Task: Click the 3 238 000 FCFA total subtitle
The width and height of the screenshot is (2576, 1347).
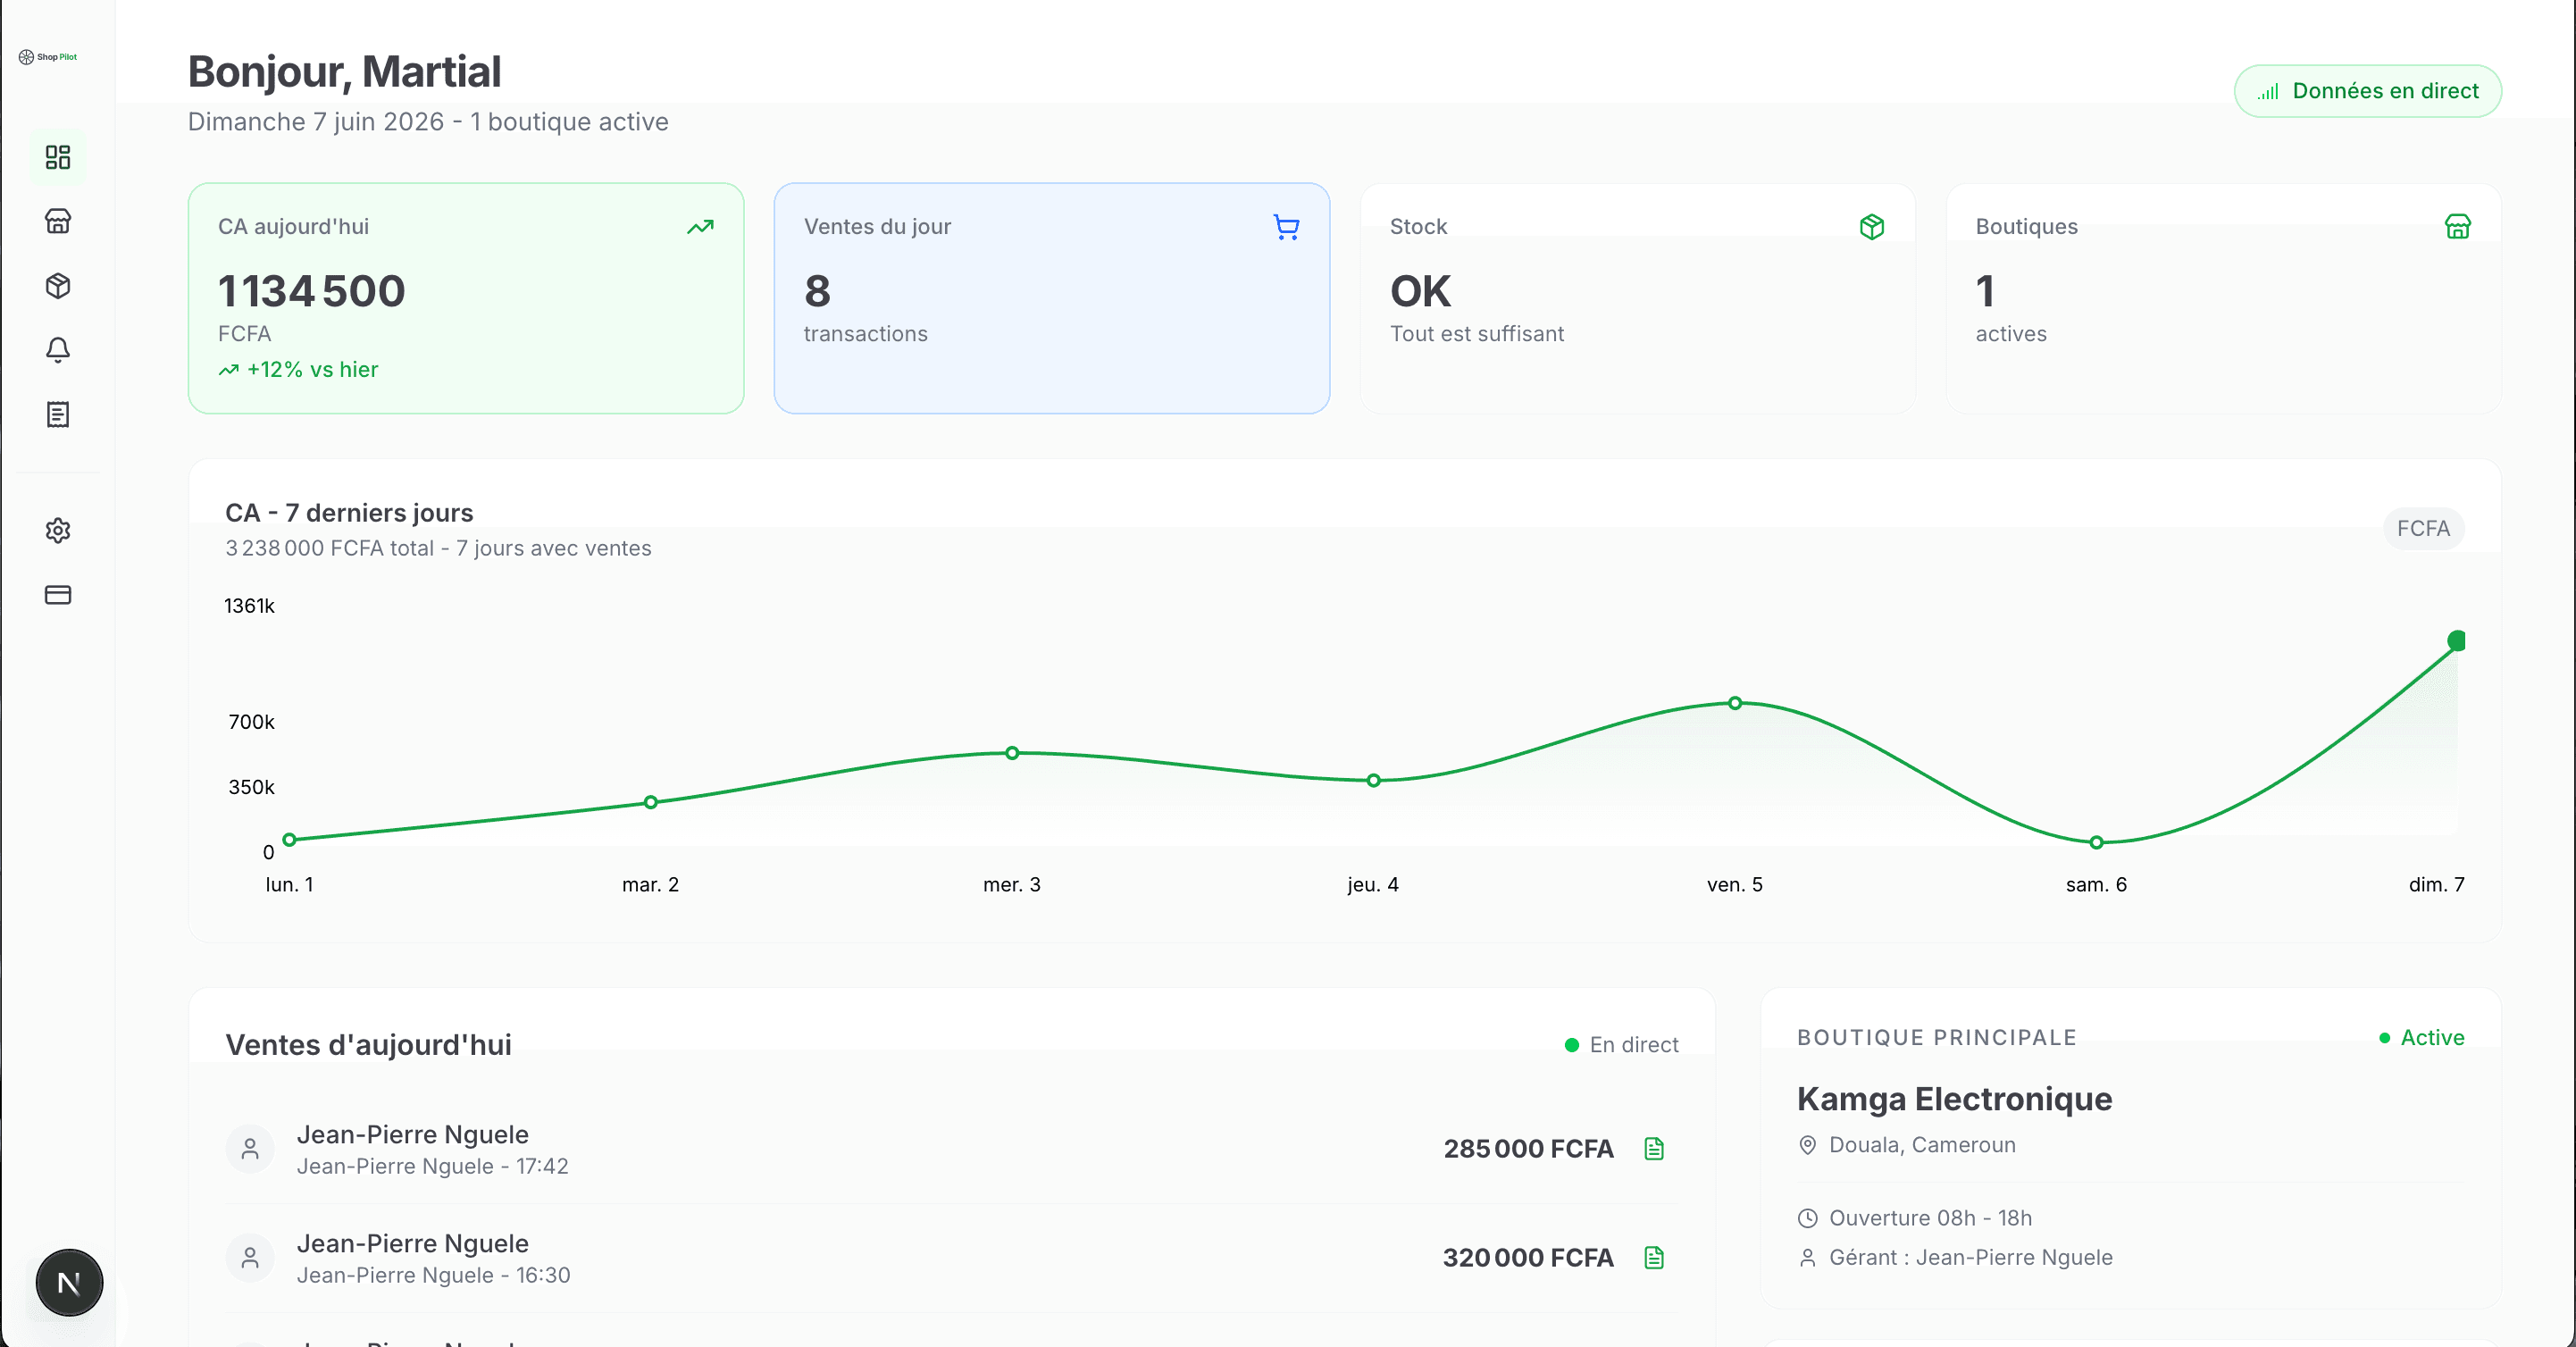Action: [x=438, y=548]
